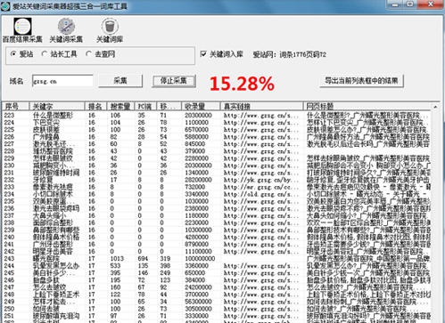The image size is (445, 323).
Task: Click the 收录量 value 10300000
Action: 198,230
